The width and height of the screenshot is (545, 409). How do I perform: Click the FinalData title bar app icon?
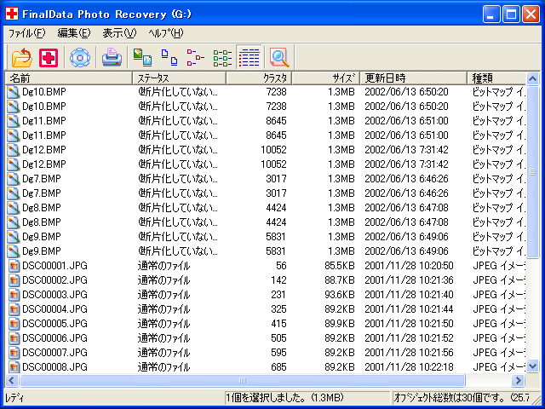(x=12, y=14)
